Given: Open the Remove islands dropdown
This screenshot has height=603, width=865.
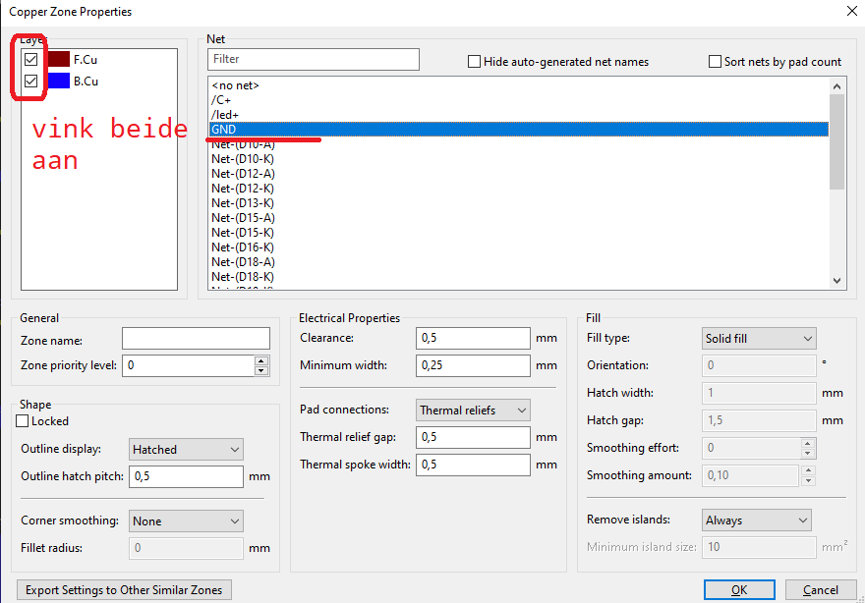Looking at the screenshot, I should [x=756, y=521].
